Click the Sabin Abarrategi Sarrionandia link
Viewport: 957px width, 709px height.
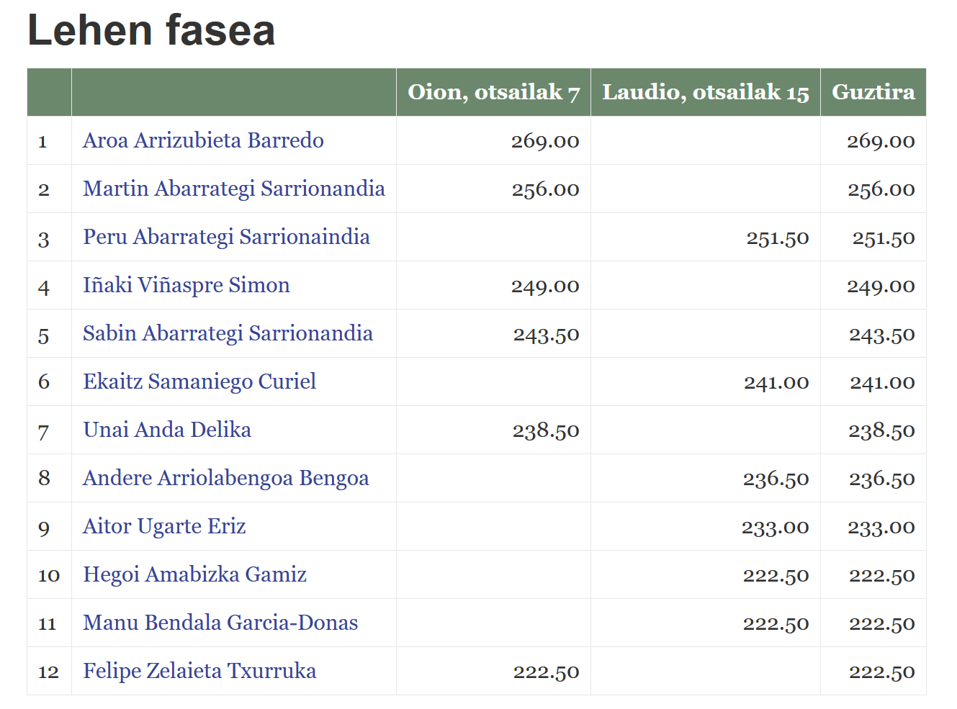[228, 333]
